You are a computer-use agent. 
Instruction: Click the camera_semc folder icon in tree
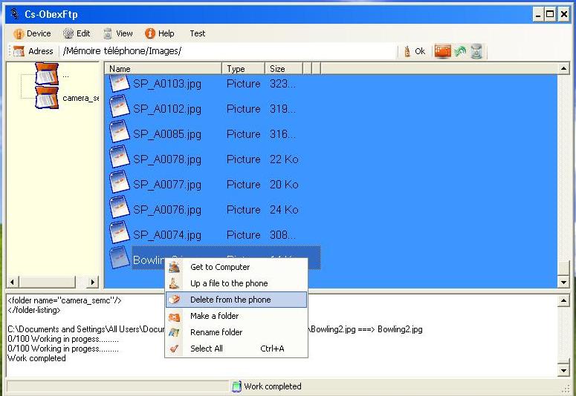pyautogui.click(x=47, y=97)
